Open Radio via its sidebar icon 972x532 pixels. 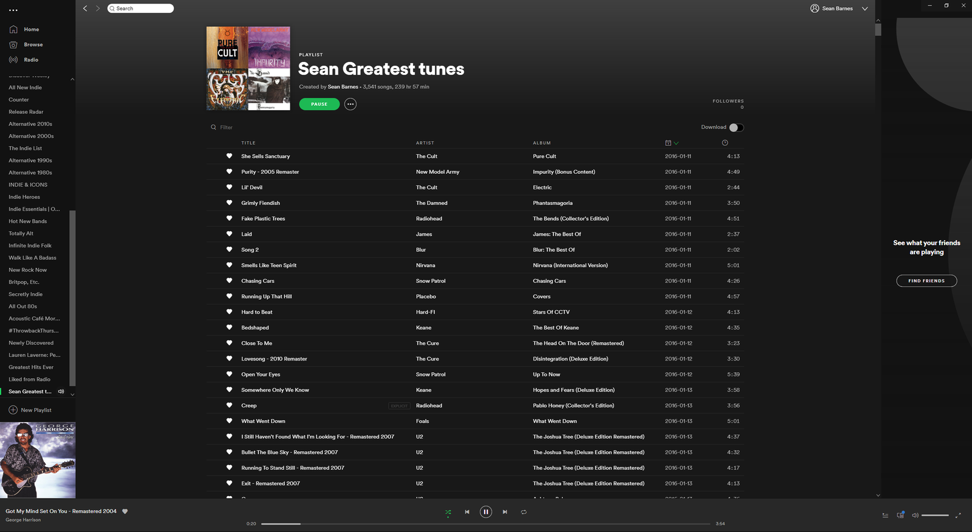point(13,60)
